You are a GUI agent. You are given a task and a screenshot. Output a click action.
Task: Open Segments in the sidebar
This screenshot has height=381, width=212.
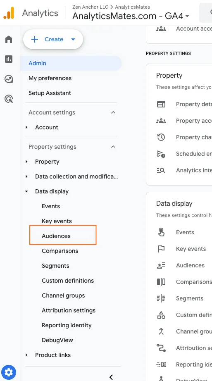55,266
